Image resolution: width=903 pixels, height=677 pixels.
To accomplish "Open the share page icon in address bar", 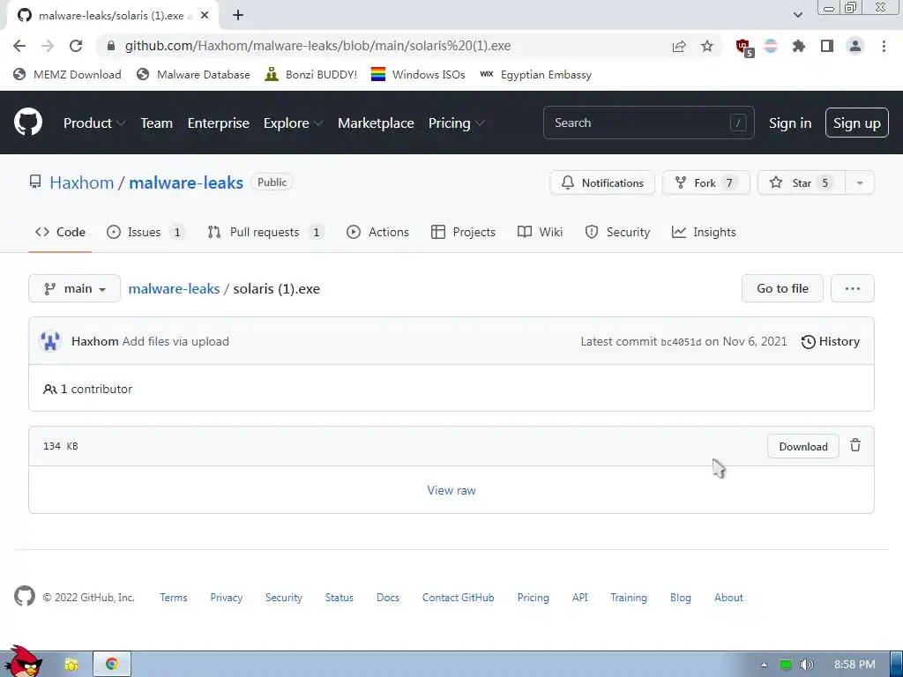I will pyautogui.click(x=679, y=46).
